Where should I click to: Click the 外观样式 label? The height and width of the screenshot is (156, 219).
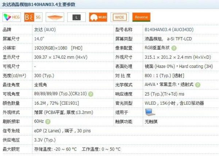tap(11, 112)
